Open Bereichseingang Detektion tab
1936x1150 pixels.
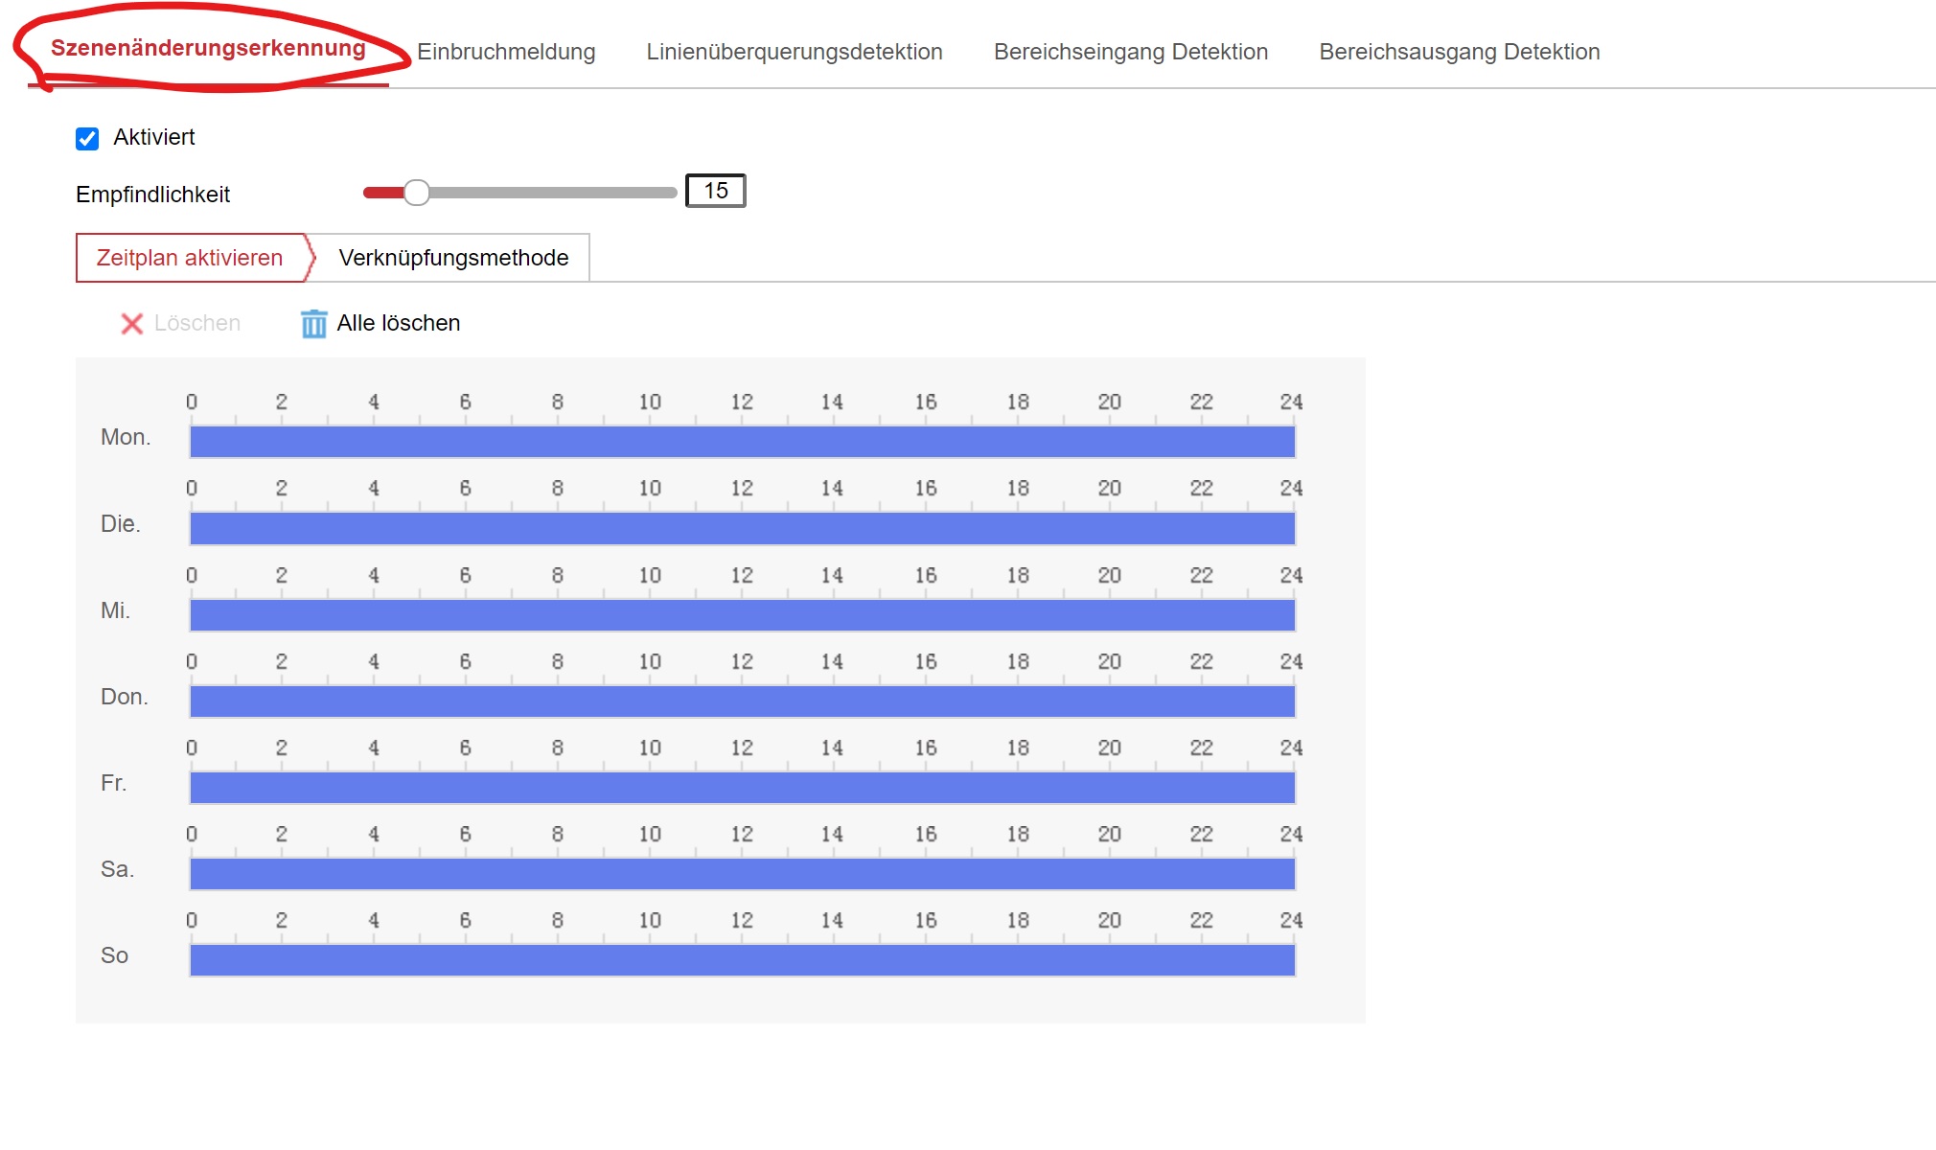pyautogui.click(x=1130, y=52)
